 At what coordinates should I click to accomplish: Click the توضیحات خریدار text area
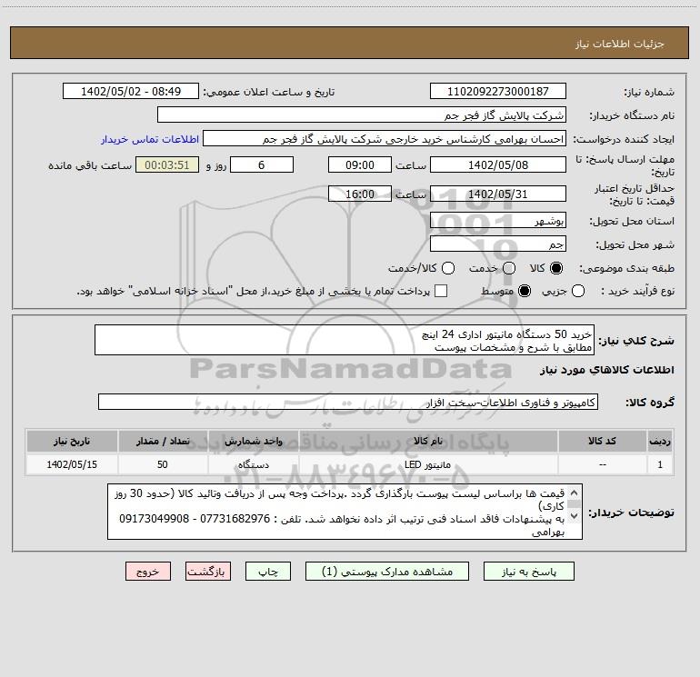[345, 512]
